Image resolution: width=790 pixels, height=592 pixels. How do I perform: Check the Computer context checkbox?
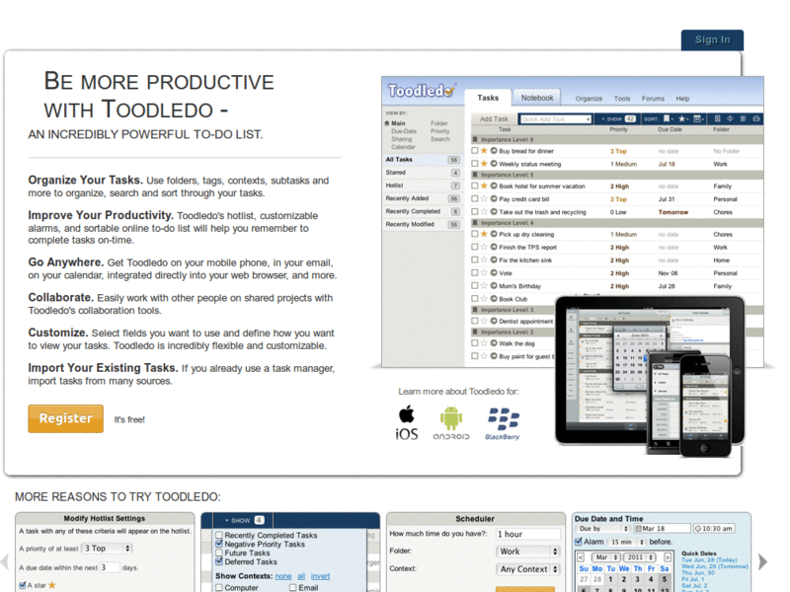click(219, 587)
